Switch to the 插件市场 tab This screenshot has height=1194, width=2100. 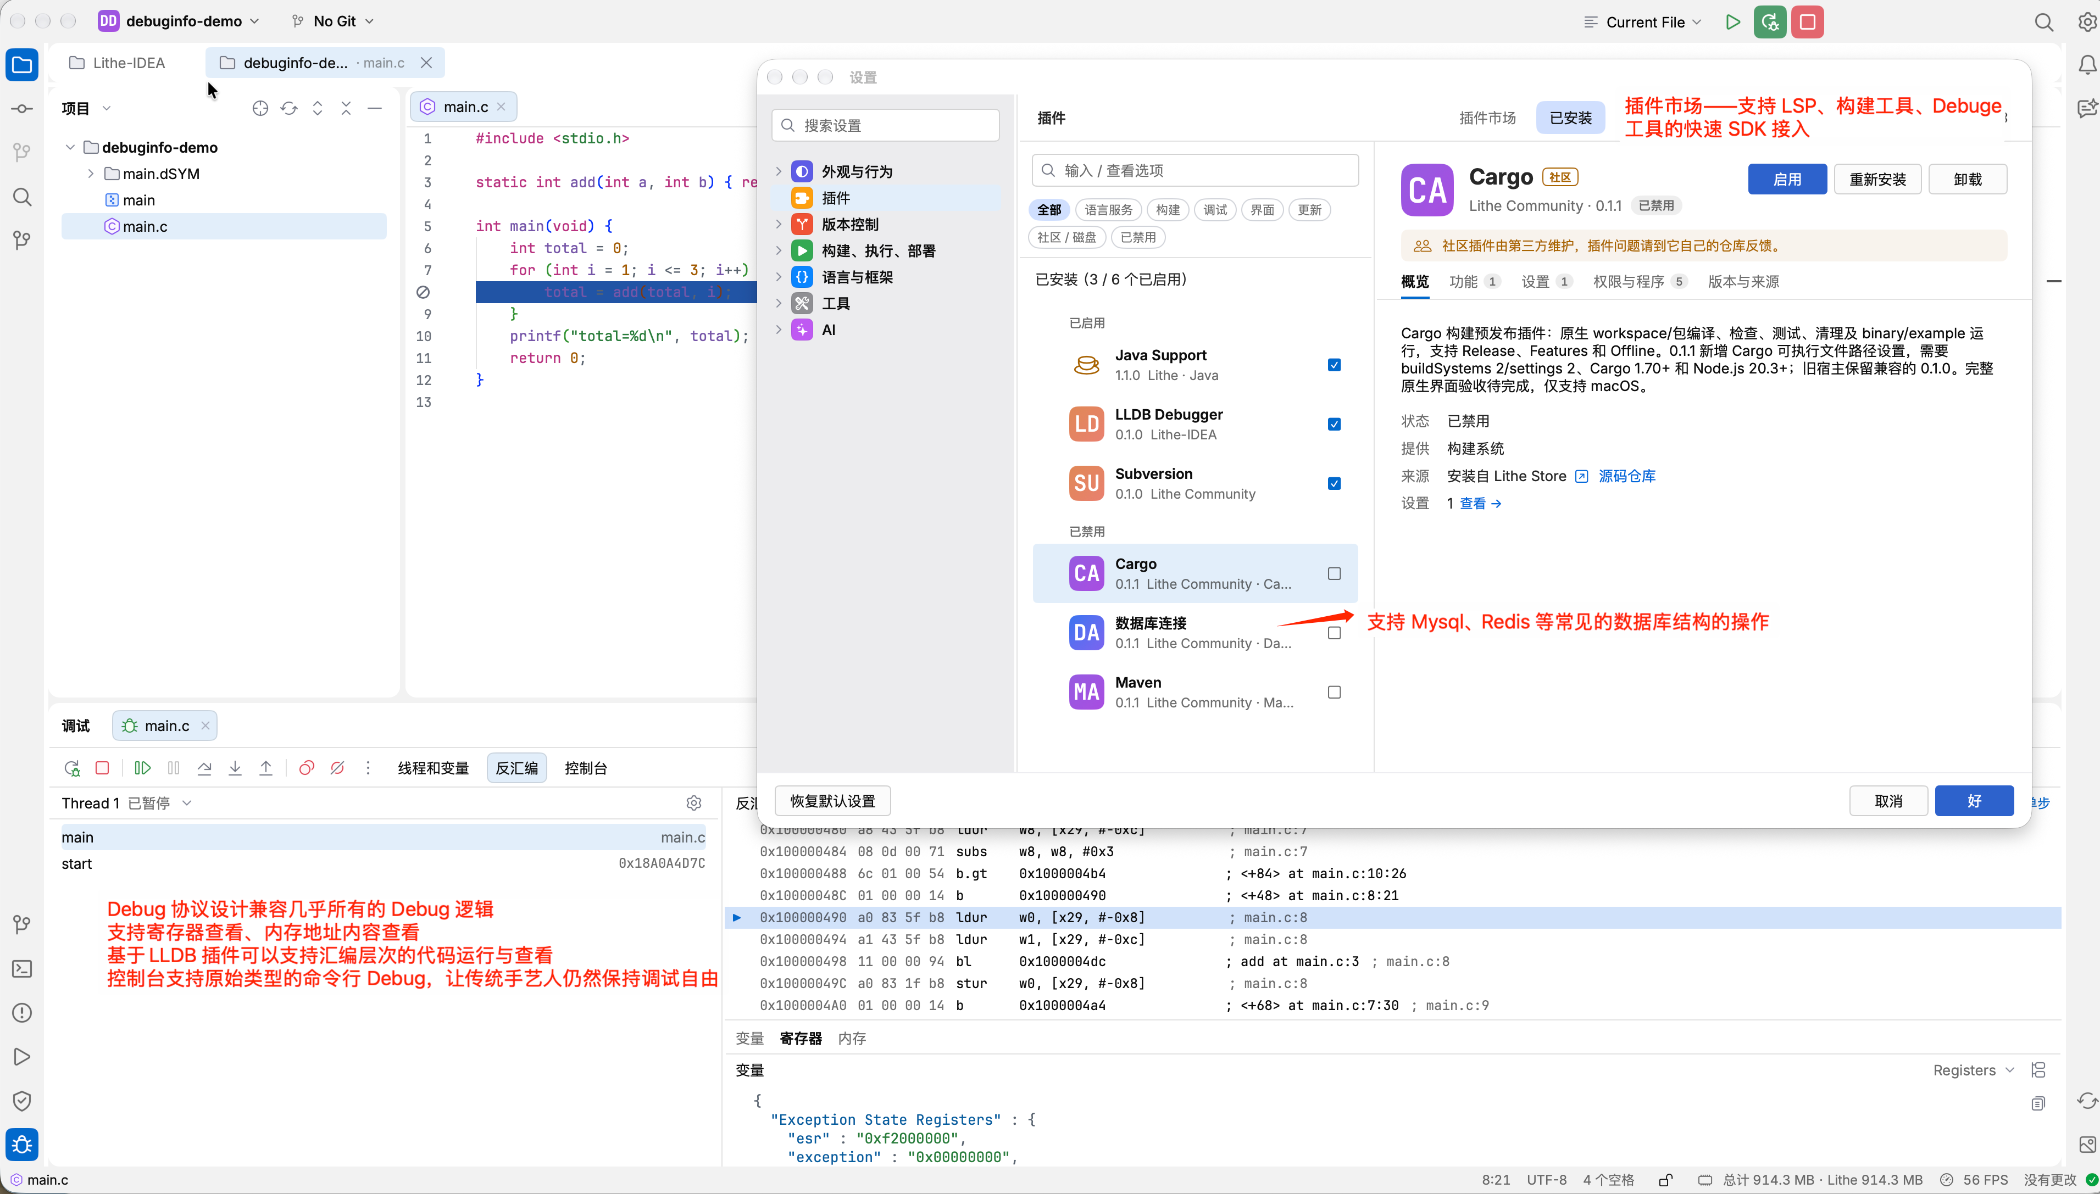point(1487,118)
